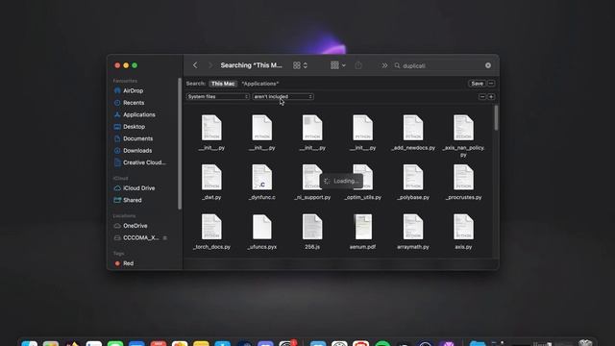
Task: Add a new search criterion row
Action: click(x=491, y=96)
